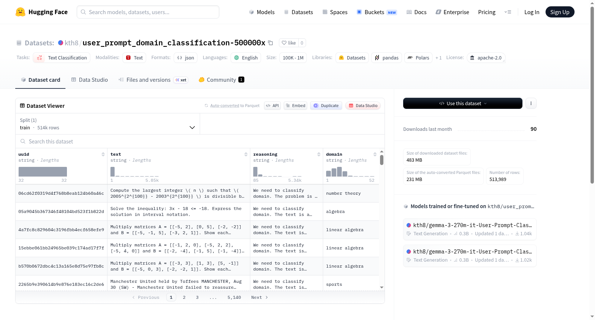595x320 pixels.
Task: Click the API button
Action: click(x=272, y=106)
